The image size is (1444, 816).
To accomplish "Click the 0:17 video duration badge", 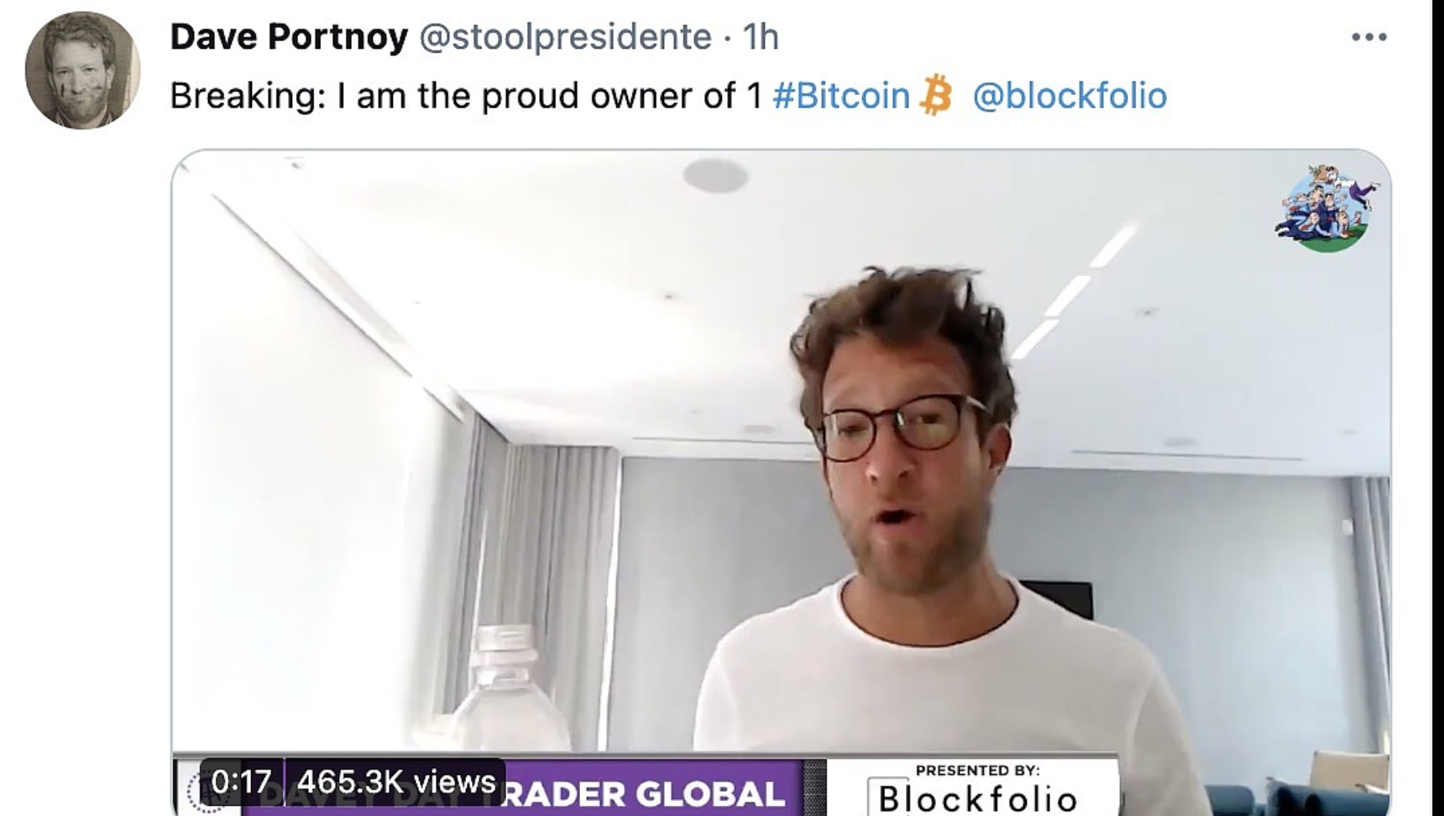I will tap(242, 782).
